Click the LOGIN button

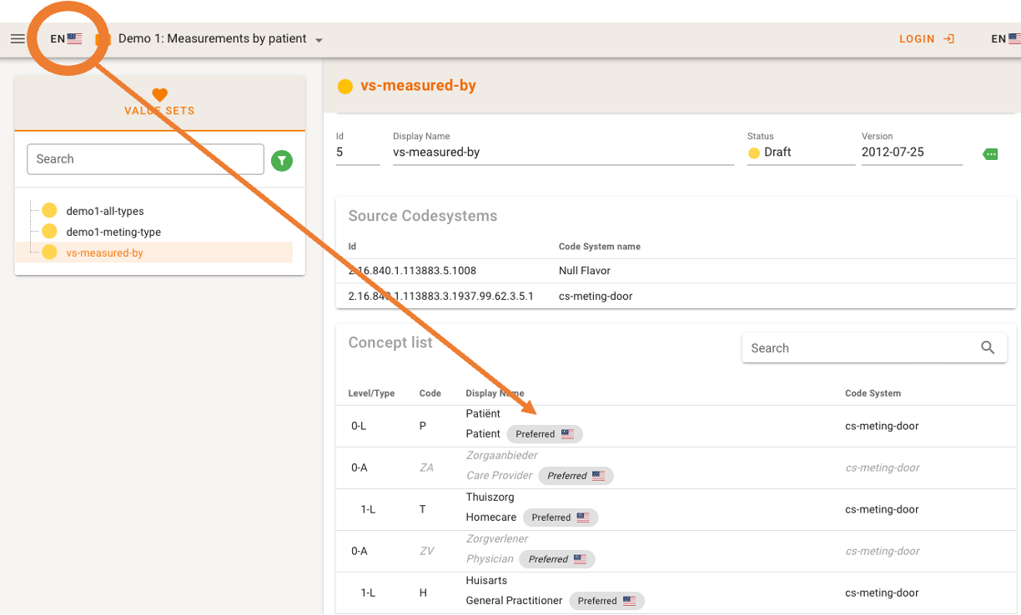[926, 39]
